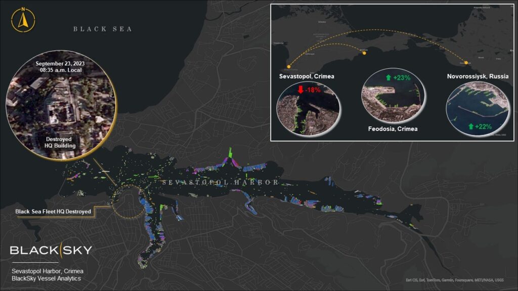This screenshot has height=291, width=518.
Task: Click the "Feodosia, Crimea" inset label
Action: click(x=393, y=129)
